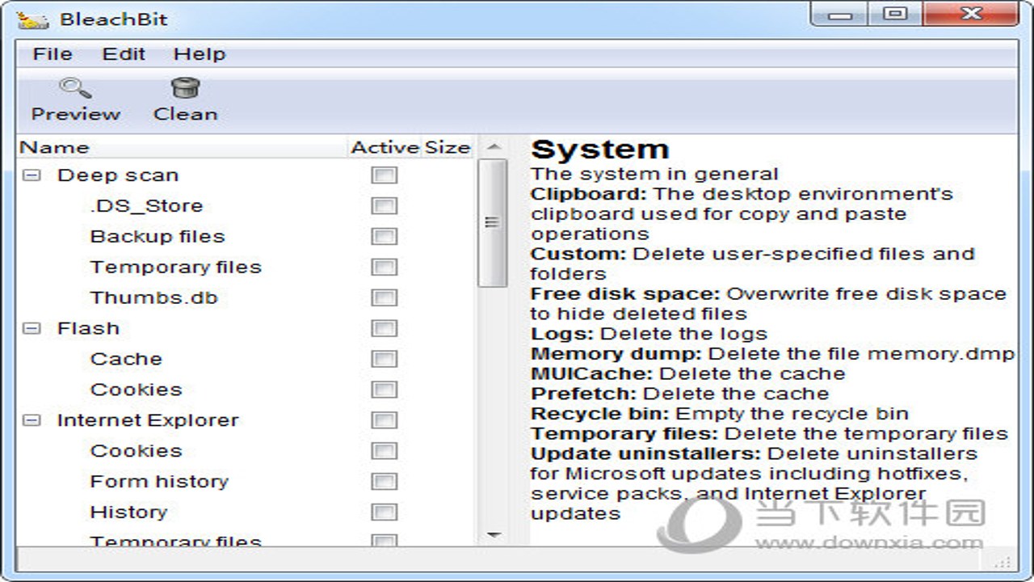Enable the Flash group checkbox
The height and width of the screenshot is (582, 1034).
385,328
